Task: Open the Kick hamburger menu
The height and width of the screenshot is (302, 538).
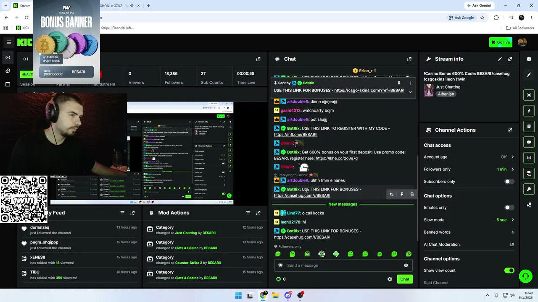Action: tap(9, 42)
